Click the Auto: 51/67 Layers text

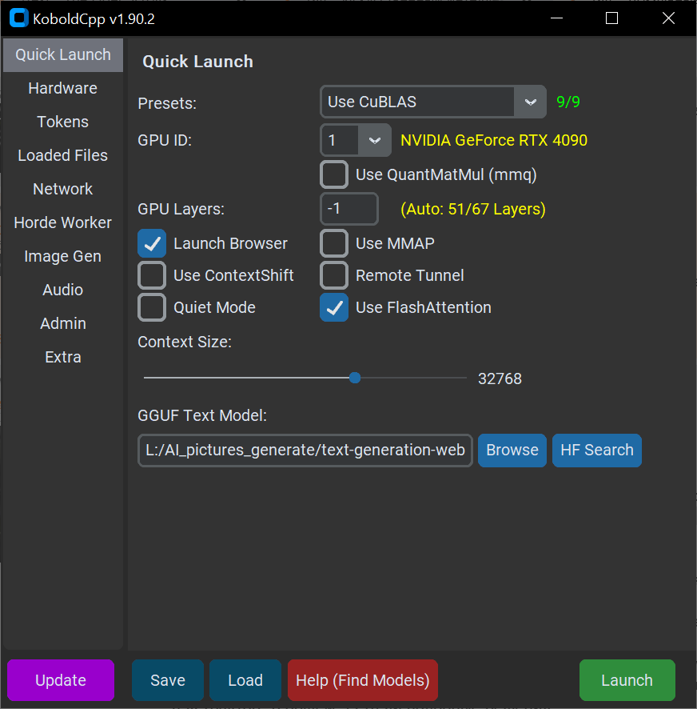tap(473, 209)
